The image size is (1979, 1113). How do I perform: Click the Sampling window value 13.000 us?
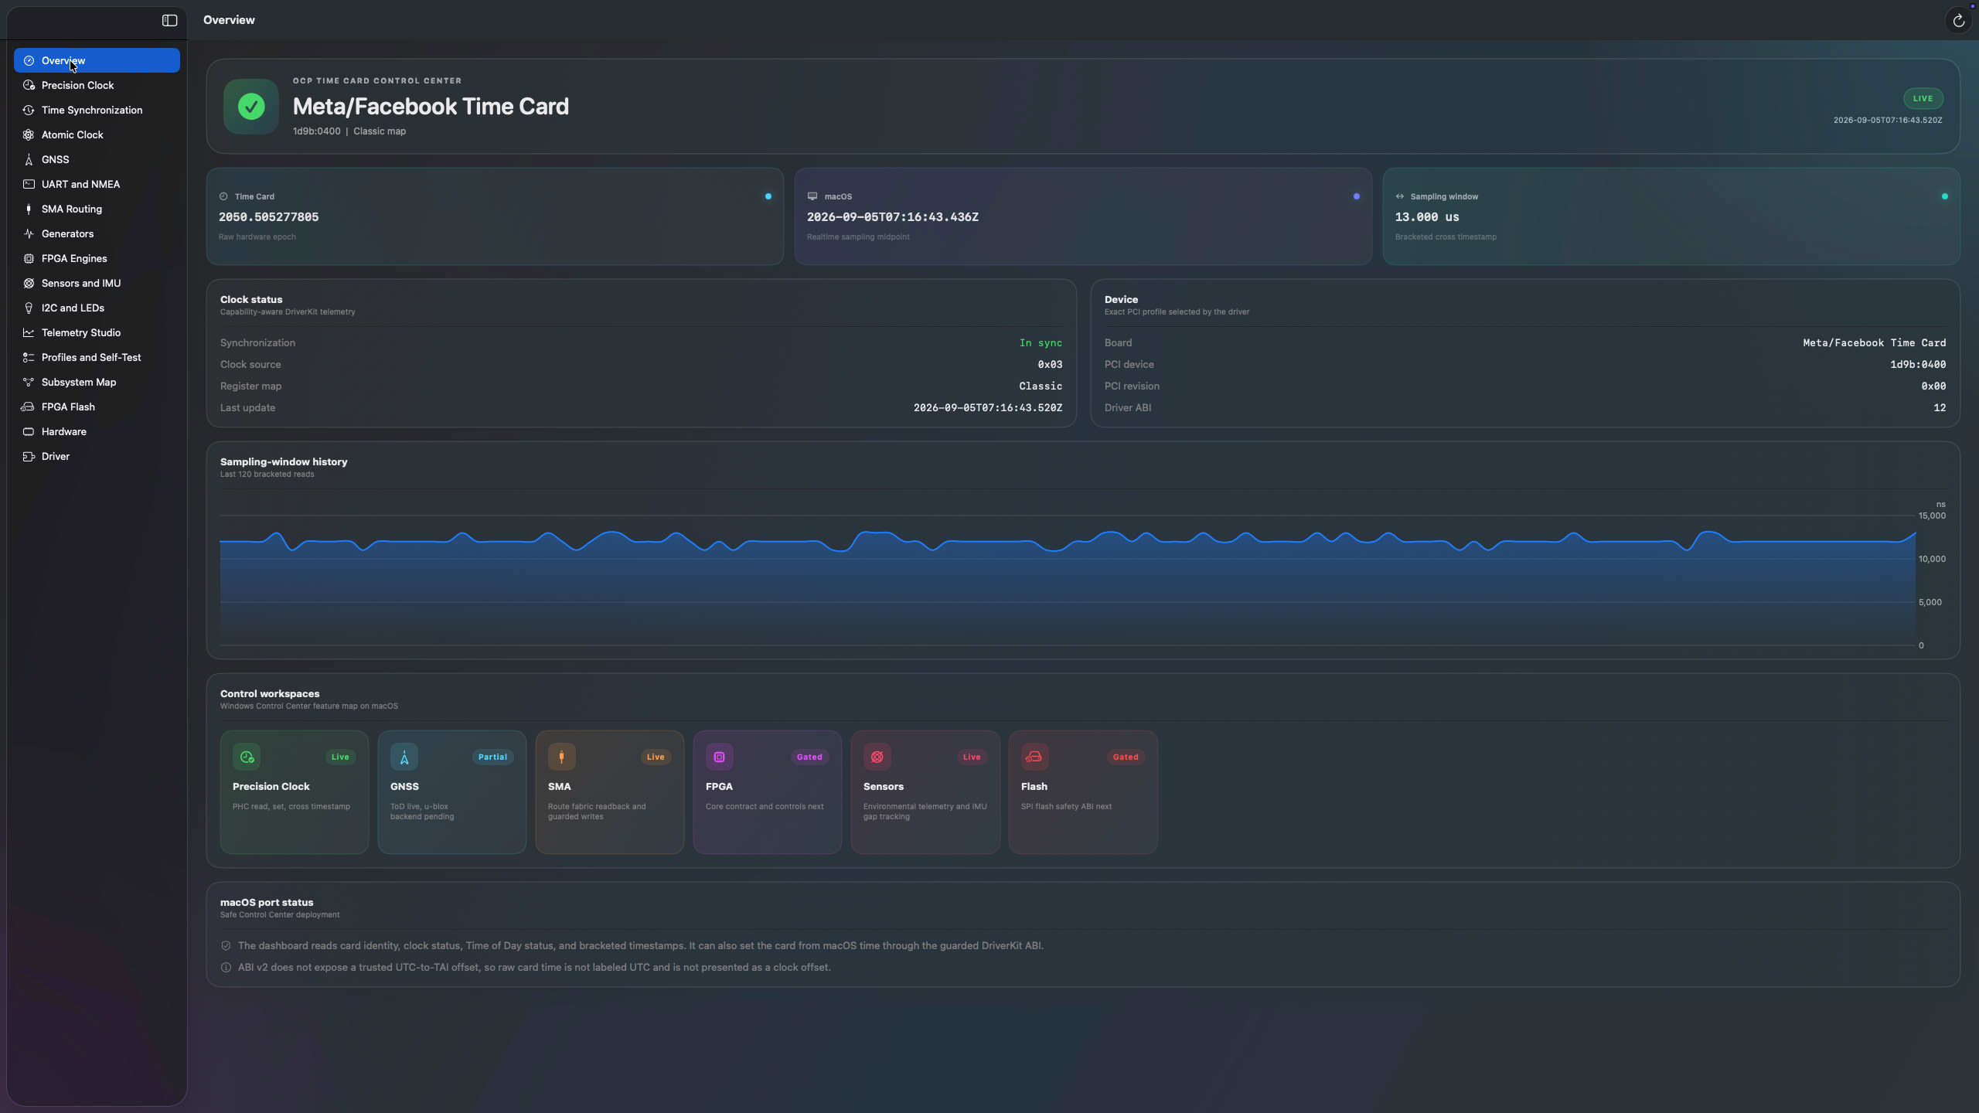[x=1427, y=217]
